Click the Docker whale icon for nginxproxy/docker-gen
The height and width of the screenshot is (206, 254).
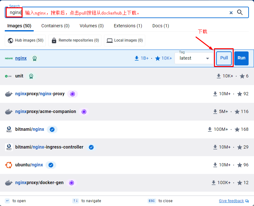click(x=9, y=183)
